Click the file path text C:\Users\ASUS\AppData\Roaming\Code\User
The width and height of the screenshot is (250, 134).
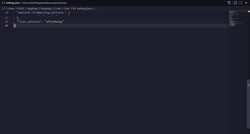(x=44, y=3)
